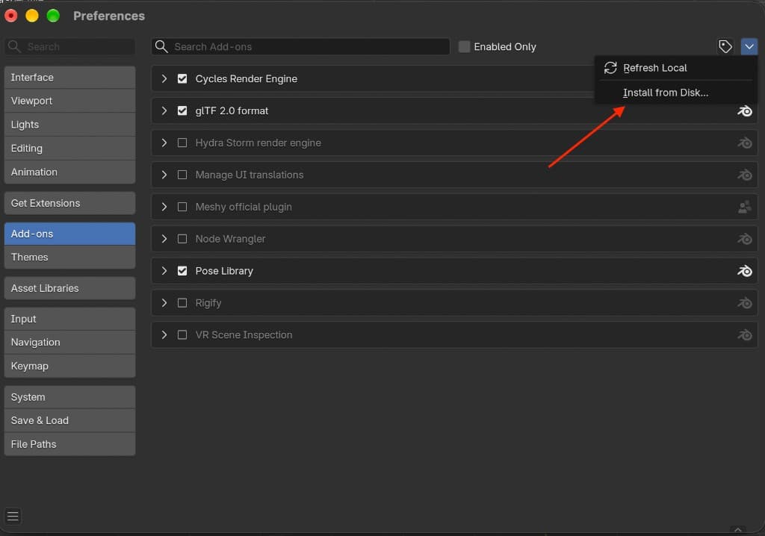Open the hamburger preferences menu
Viewport: 765px width, 536px height.
tap(13, 516)
